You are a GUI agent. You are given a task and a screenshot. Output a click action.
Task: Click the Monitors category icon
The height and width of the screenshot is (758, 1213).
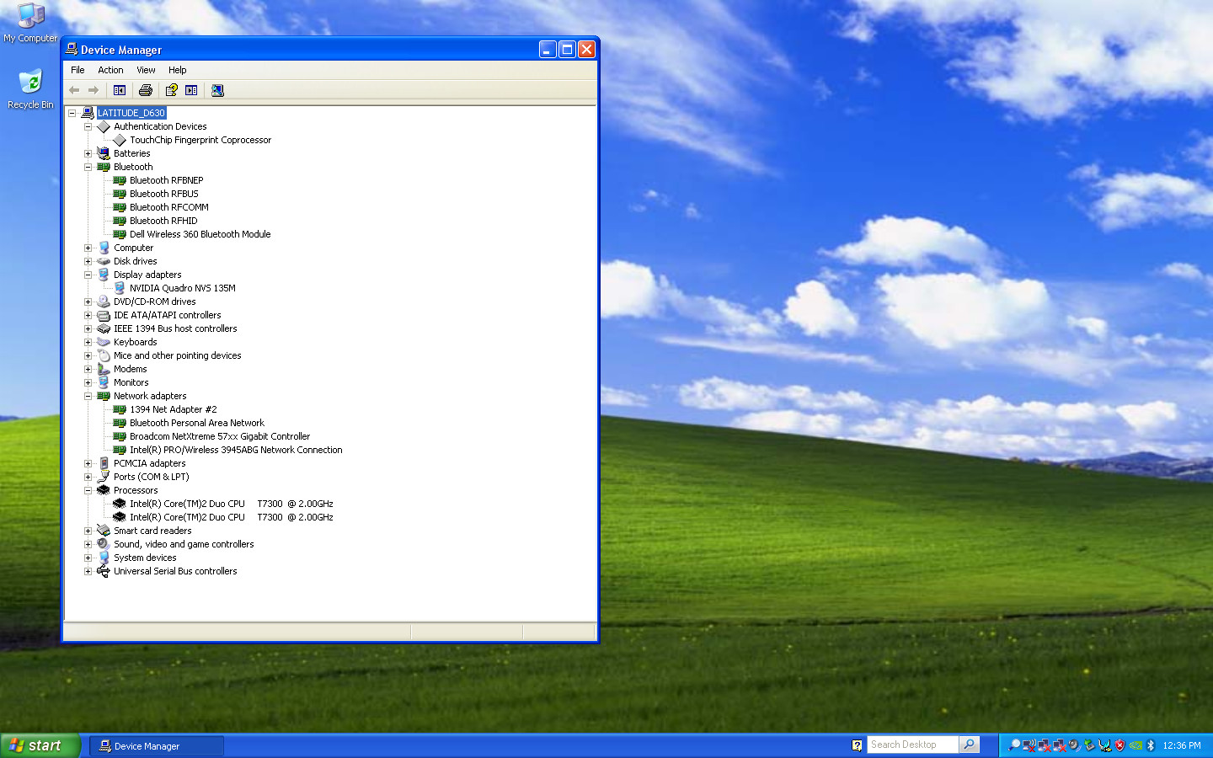[x=104, y=382]
